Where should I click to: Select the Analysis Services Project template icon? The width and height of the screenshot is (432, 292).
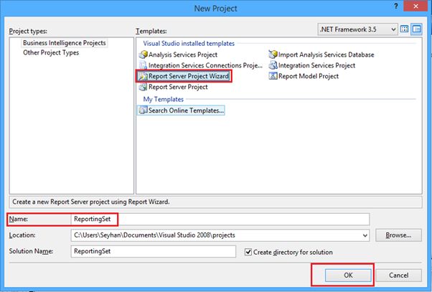click(x=142, y=55)
